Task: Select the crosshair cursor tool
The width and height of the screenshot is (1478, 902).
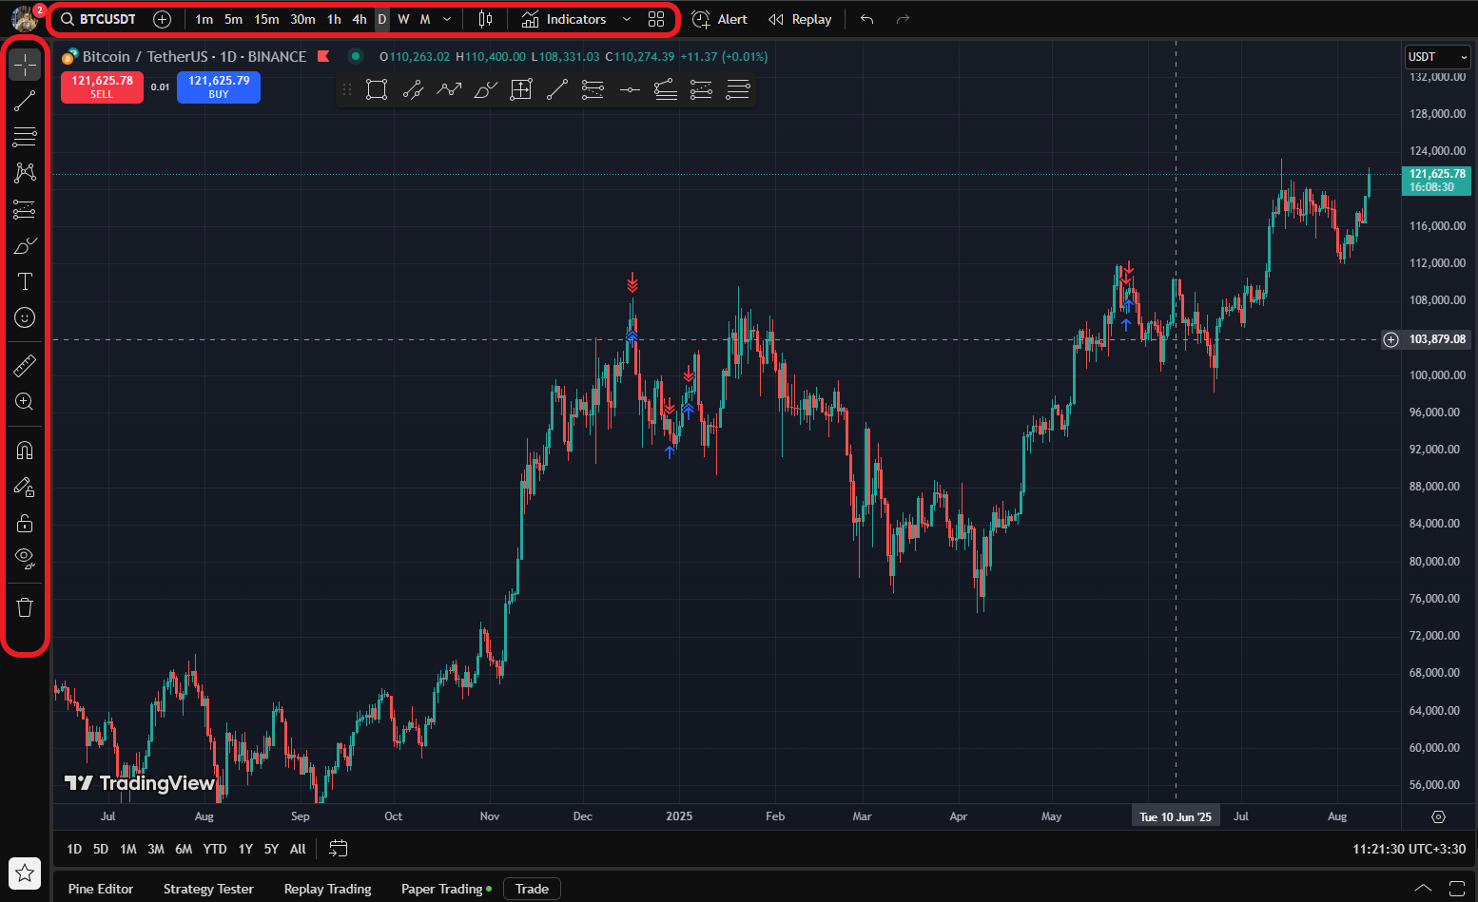Action: (25, 65)
